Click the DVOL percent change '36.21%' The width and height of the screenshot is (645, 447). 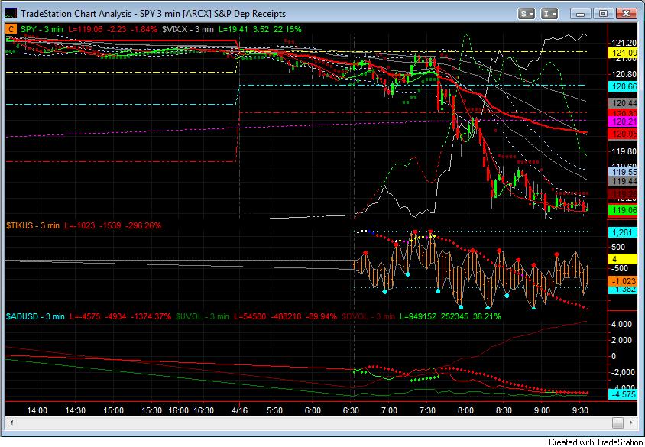(x=487, y=316)
